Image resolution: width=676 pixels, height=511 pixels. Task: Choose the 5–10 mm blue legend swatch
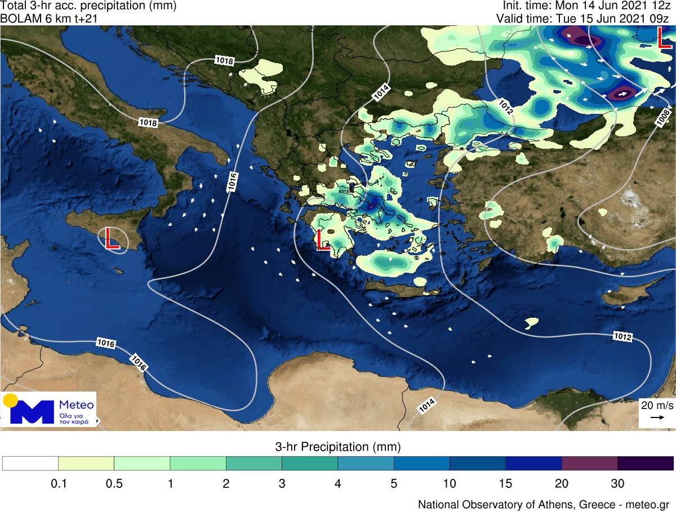pos(421,463)
